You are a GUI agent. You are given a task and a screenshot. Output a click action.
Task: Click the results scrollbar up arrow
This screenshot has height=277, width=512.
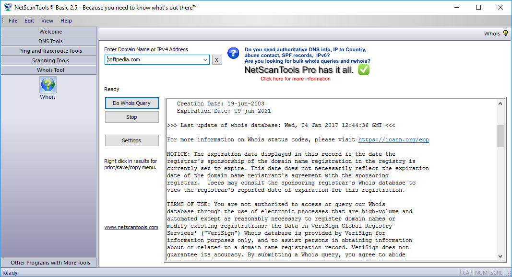pos(500,104)
